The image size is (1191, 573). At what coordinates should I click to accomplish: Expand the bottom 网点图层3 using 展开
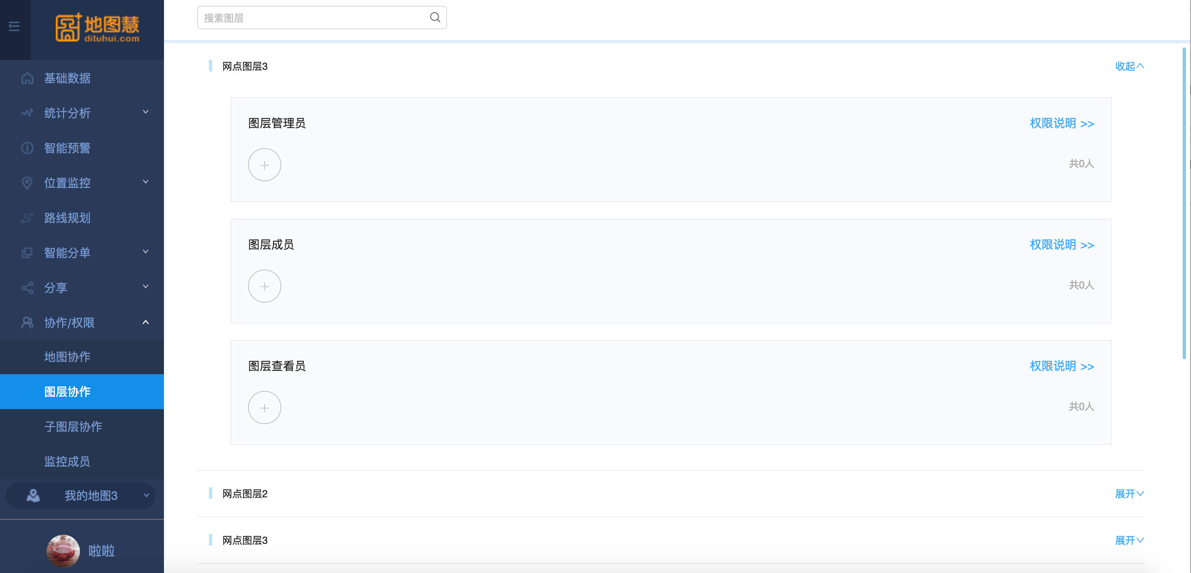(x=1129, y=540)
